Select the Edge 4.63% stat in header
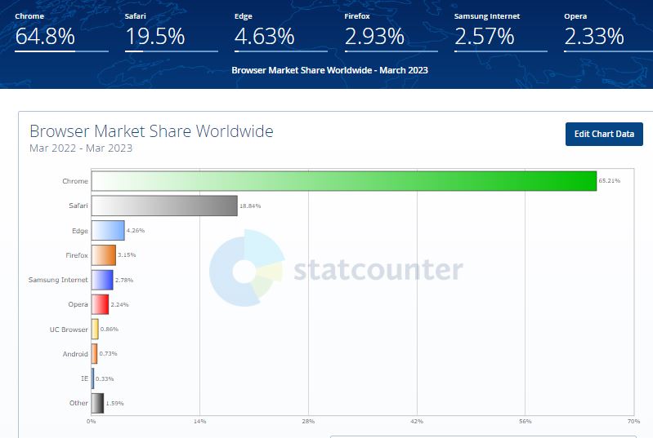Image resolution: width=653 pixels, height=438 pixels. pyautogui.click(x=280, y=32)
